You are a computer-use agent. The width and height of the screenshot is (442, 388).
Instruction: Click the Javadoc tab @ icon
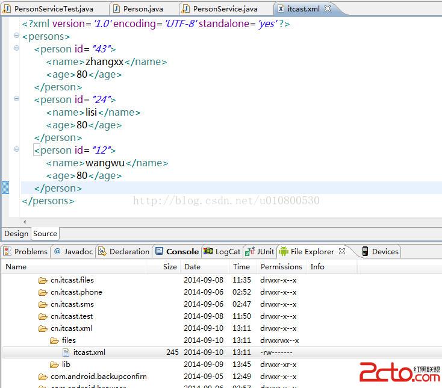pyautogui.click(x=57, y=251)
